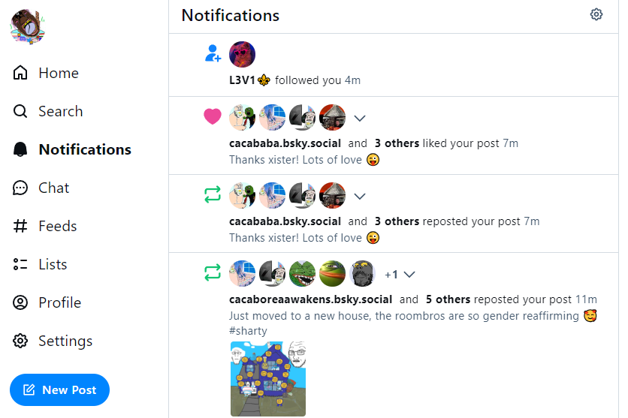Click the Search magnifier icon

point(20,111)
